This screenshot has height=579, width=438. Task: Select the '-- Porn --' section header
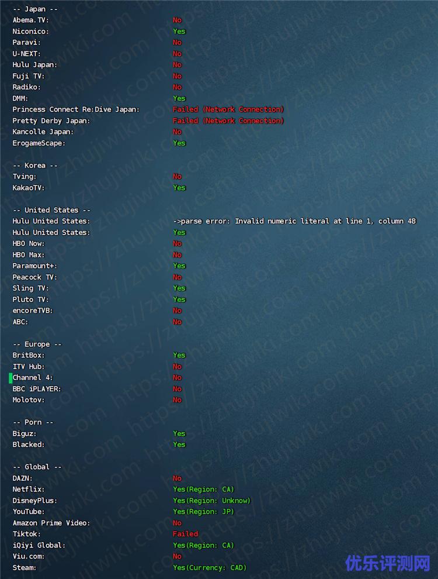(33, 422)
